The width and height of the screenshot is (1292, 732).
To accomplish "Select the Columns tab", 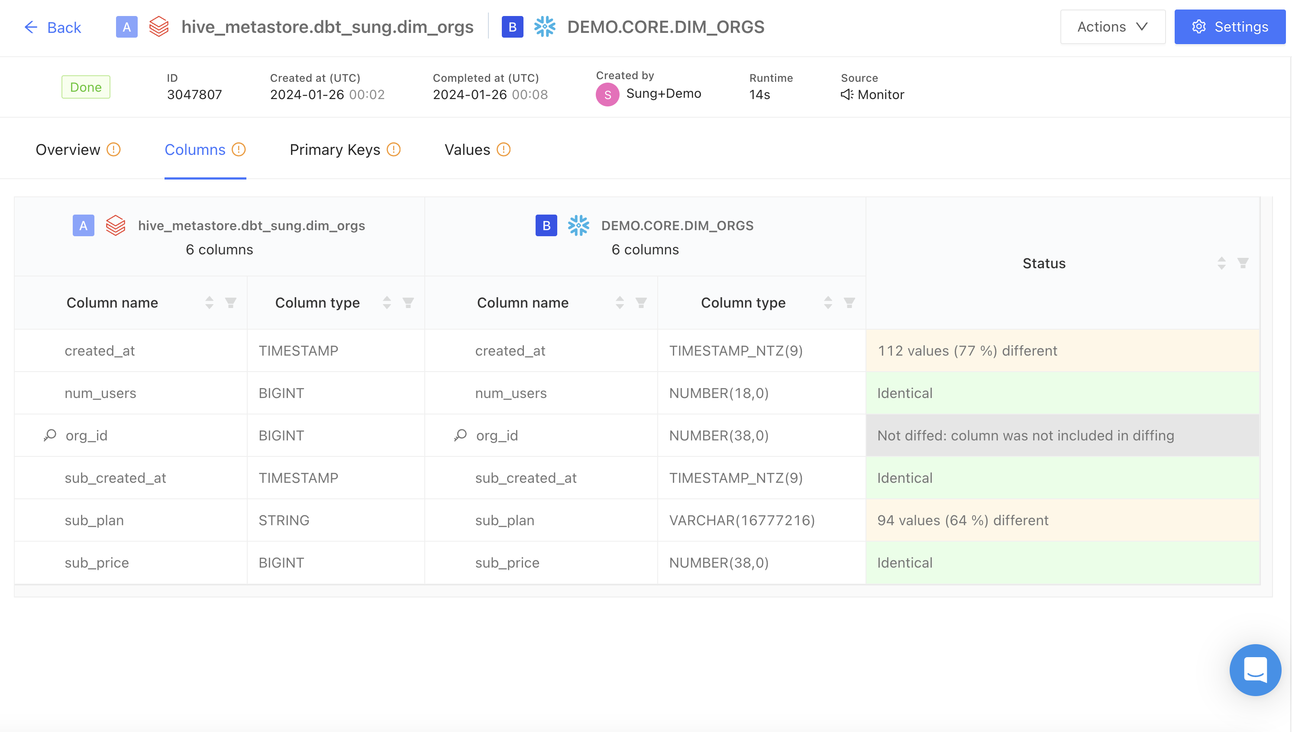I will pyautogui.click(x=195, y=150).
